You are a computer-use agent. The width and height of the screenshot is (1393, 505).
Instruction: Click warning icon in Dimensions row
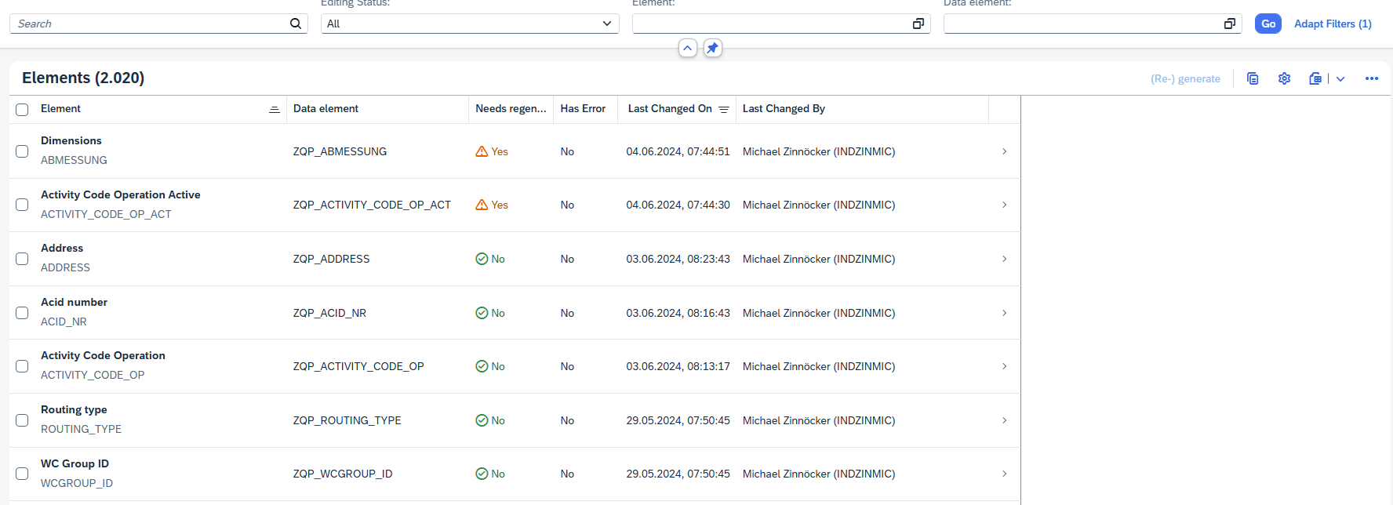coord(482,151)
